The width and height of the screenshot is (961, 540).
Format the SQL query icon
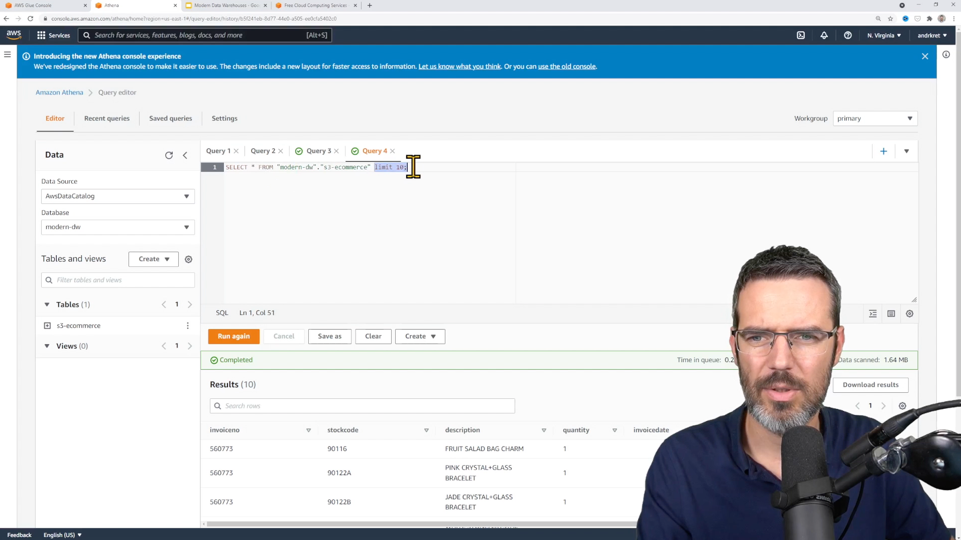[873, 313]
